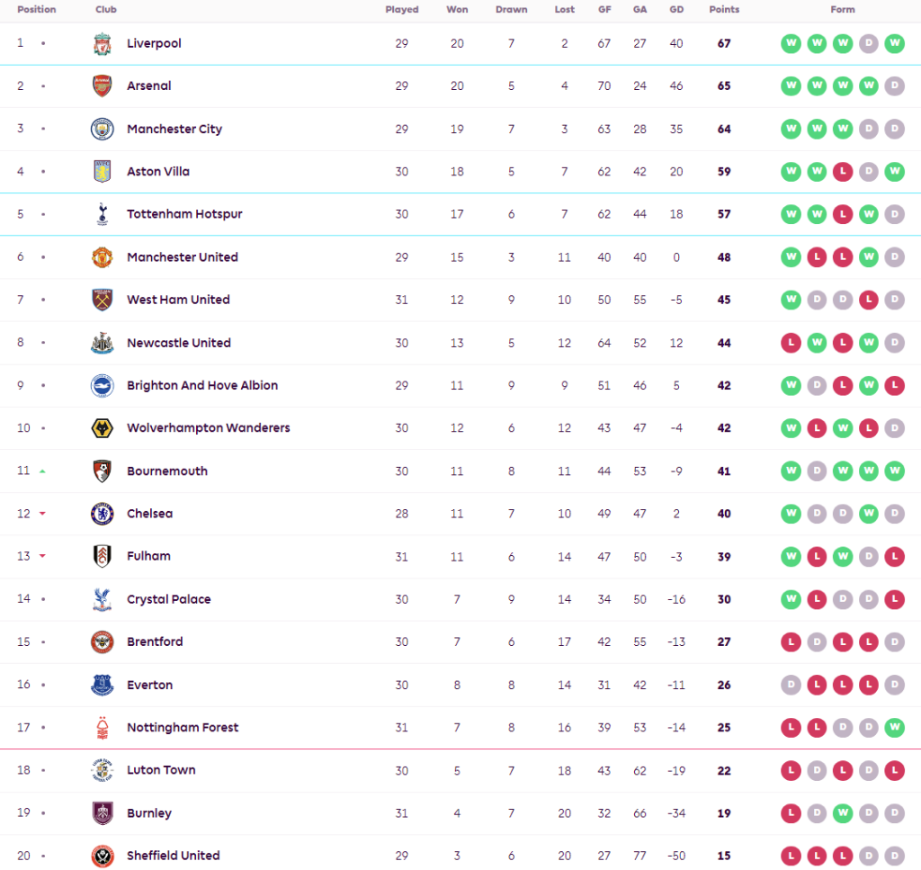Click the Arsenal club crest

coord(102,86)
